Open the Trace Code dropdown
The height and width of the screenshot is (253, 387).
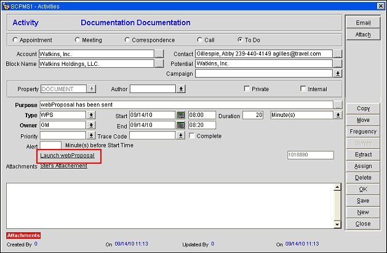181,136
